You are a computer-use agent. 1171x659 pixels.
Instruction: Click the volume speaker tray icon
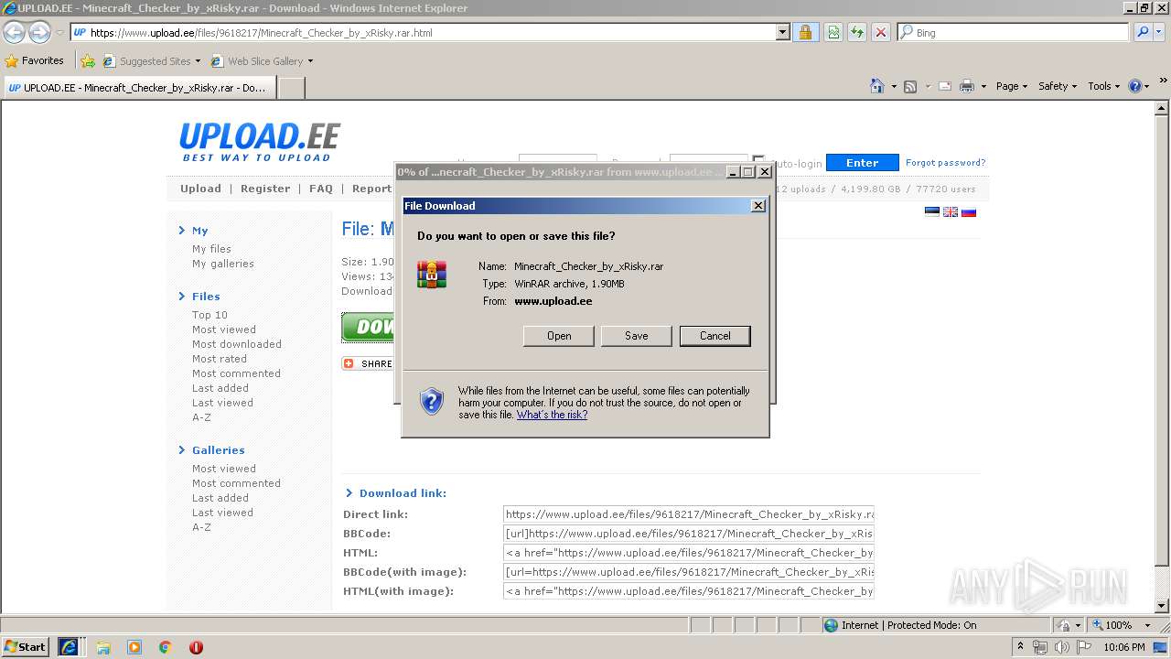1060,647
